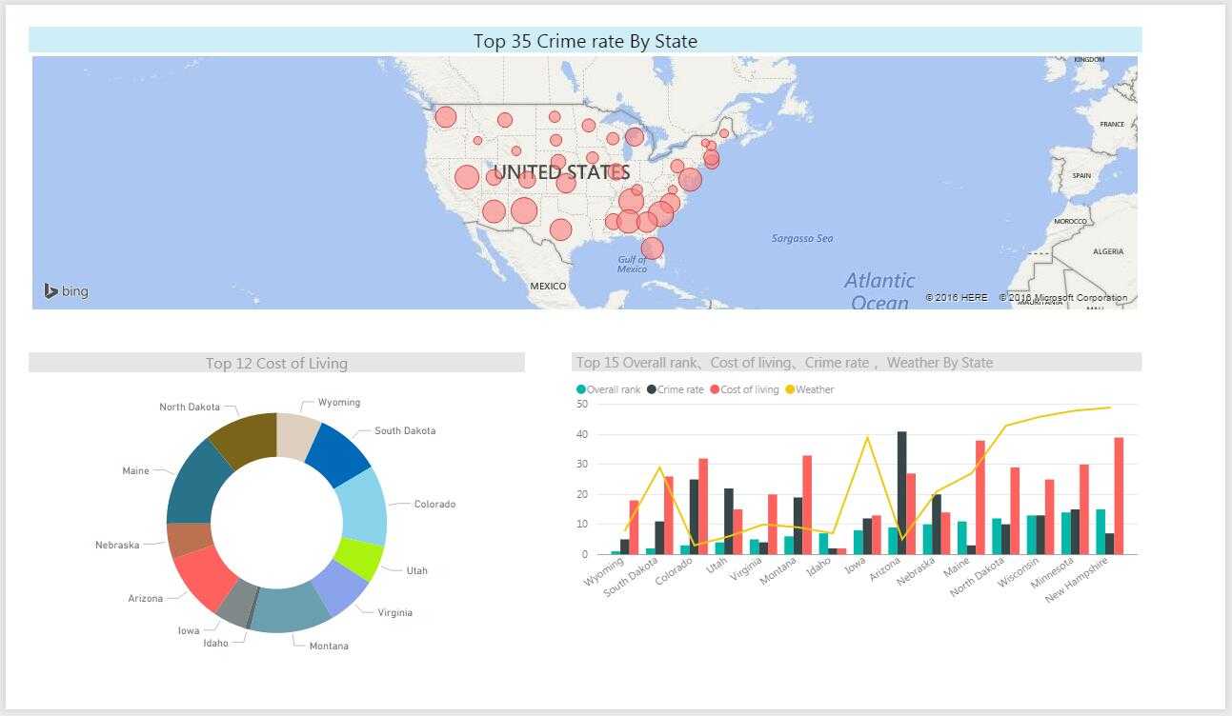This screenshot has height=716, width=1232.
Task: Select the Montana donut slice
Action: tap(292, 608)
